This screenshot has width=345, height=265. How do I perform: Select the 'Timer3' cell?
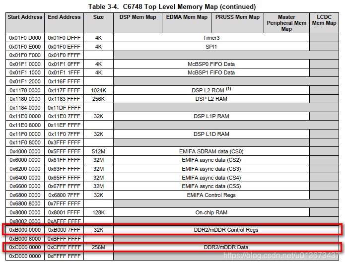point(211,38)
